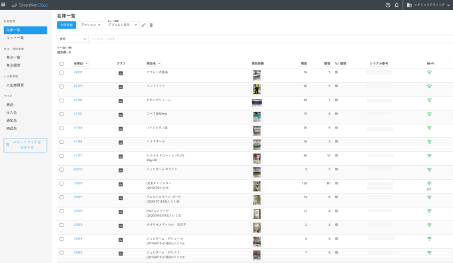Open stock ID link 40515
Screen dimensions: 453x263
tap(78, 169)
